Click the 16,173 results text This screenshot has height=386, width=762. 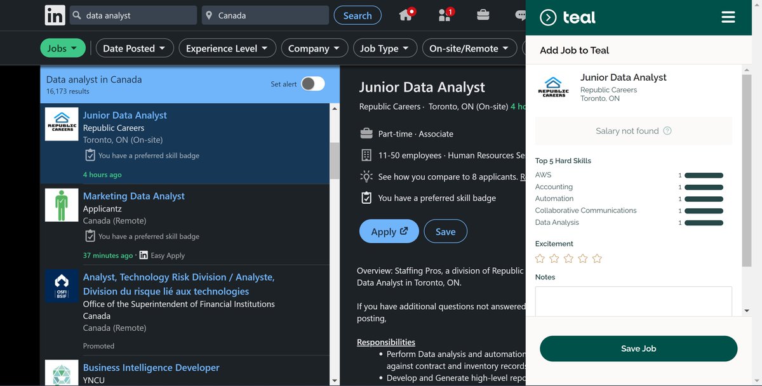coord(68,91)
